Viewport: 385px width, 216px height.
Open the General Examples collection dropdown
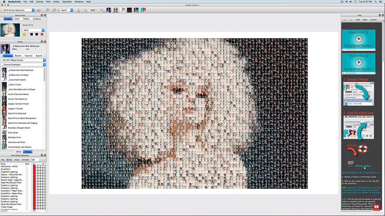coord(24,65)
